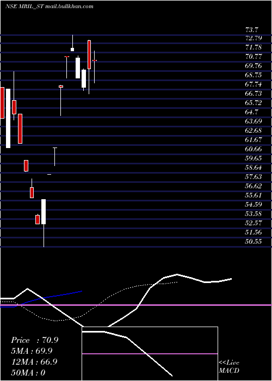Select the 50.55 price level label

[254, 241]
